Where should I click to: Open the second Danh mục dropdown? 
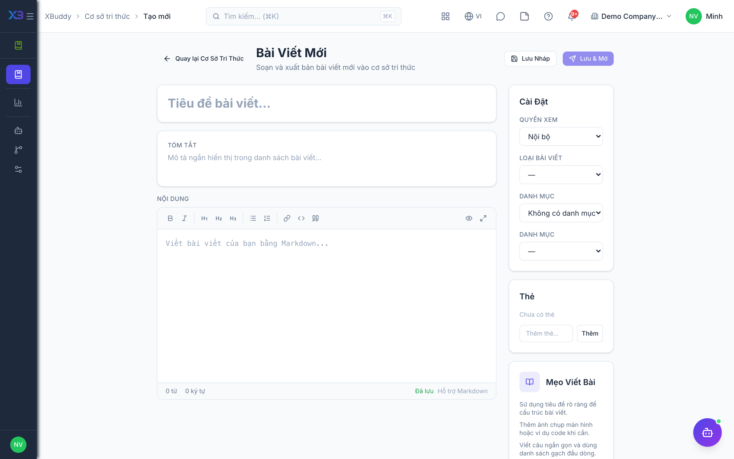click(x=561, y=251)
